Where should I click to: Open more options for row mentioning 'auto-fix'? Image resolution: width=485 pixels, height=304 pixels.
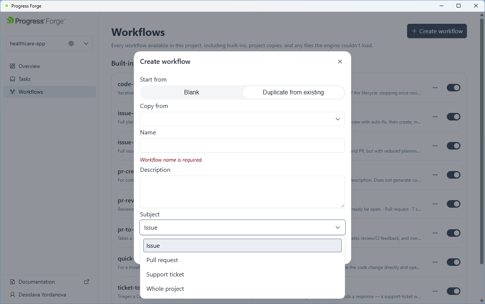[435, 117]
